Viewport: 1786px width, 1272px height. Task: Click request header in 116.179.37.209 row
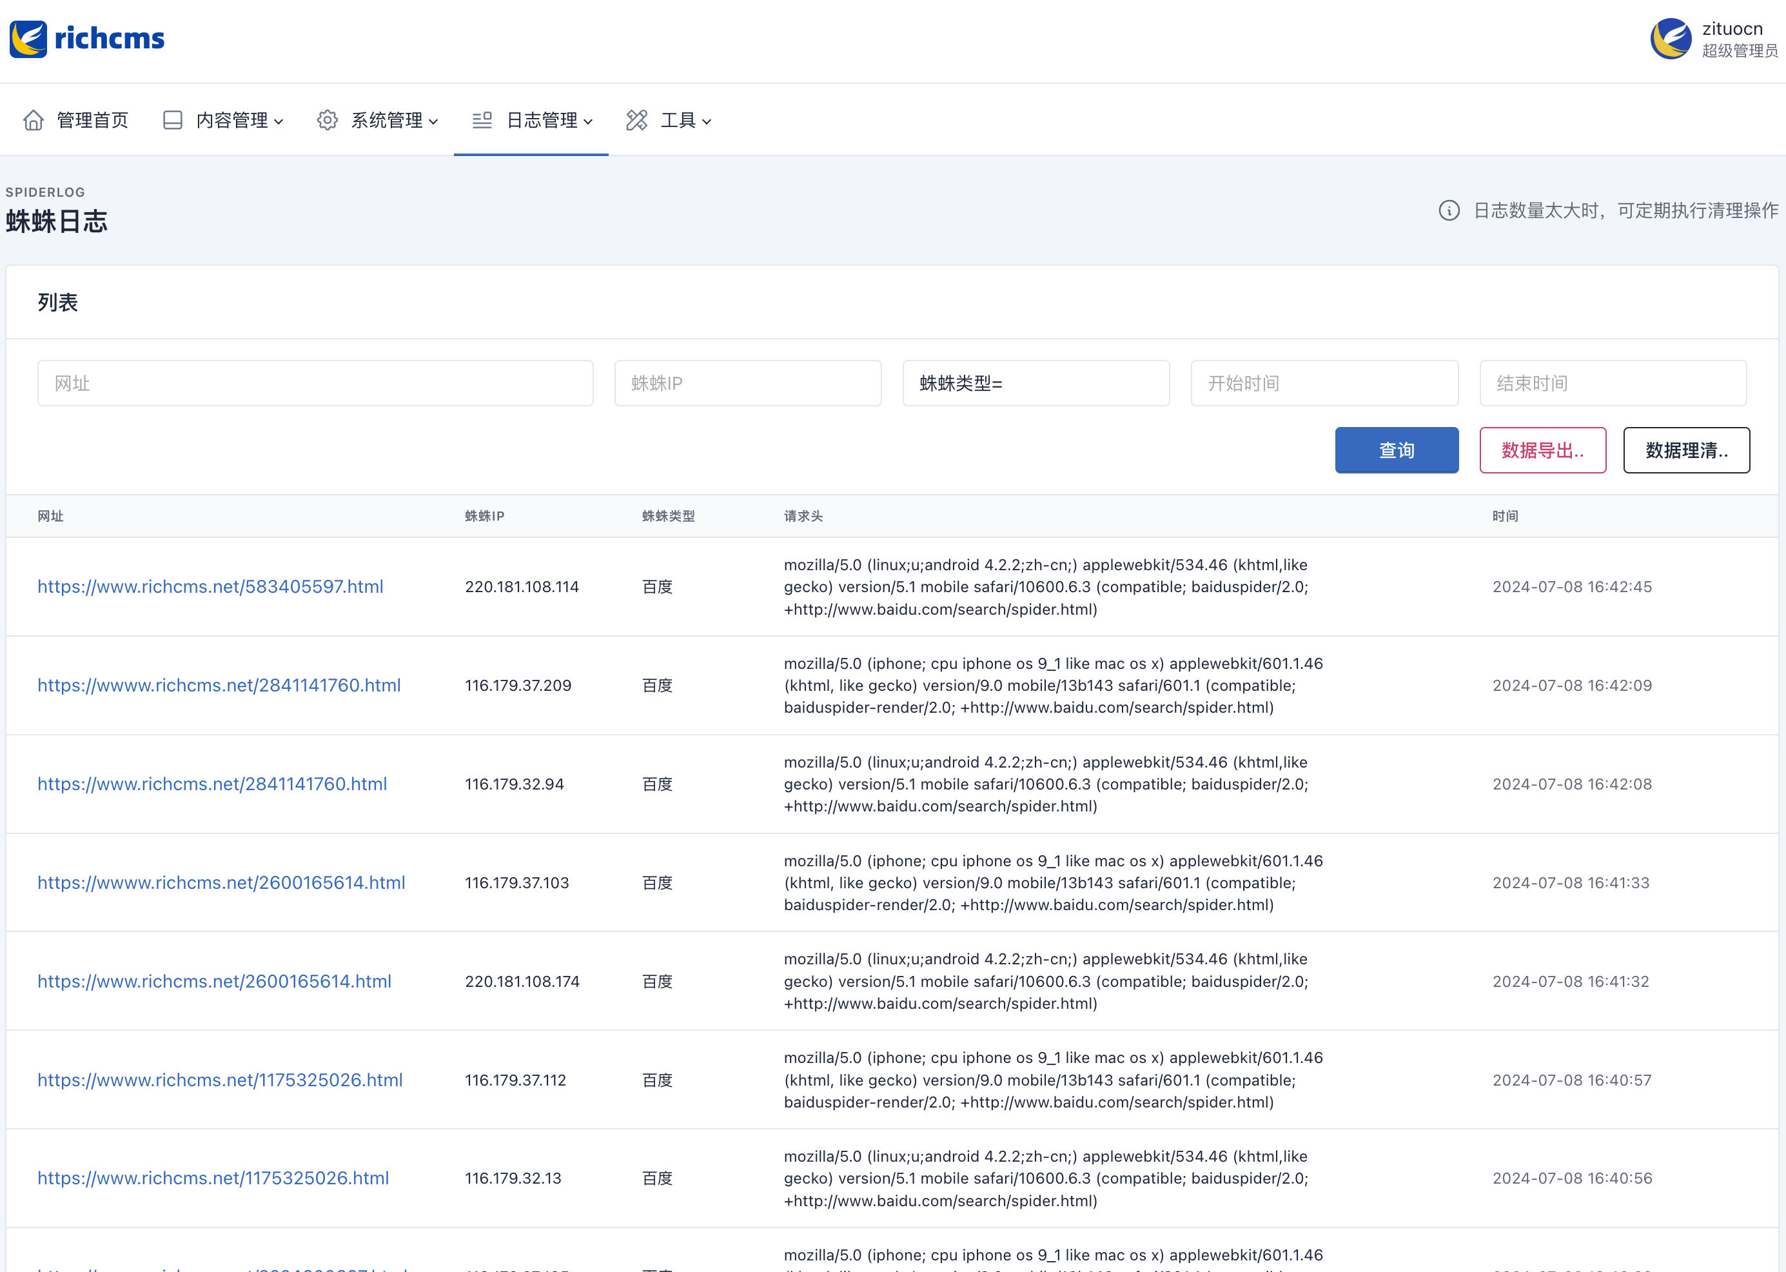(1053, 685)
